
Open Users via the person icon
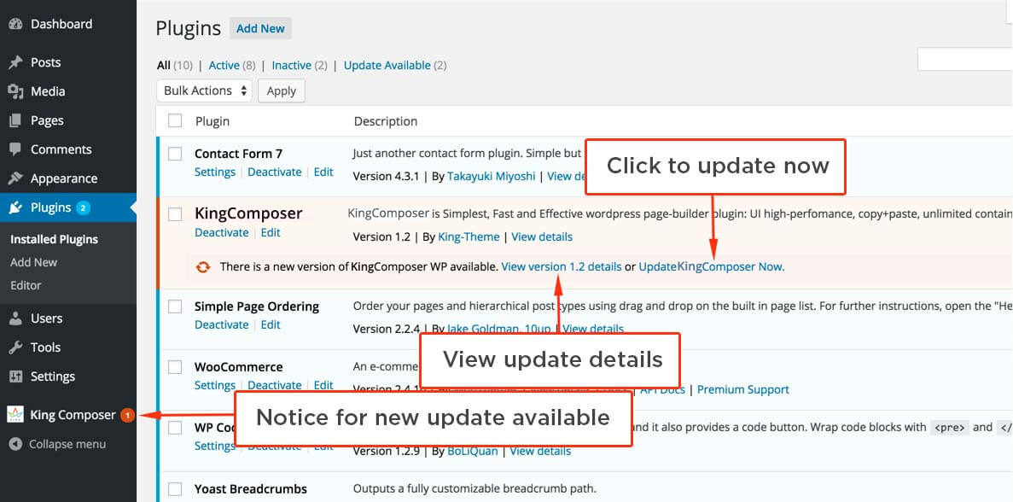pyautogui.click(x=15, y=318)
